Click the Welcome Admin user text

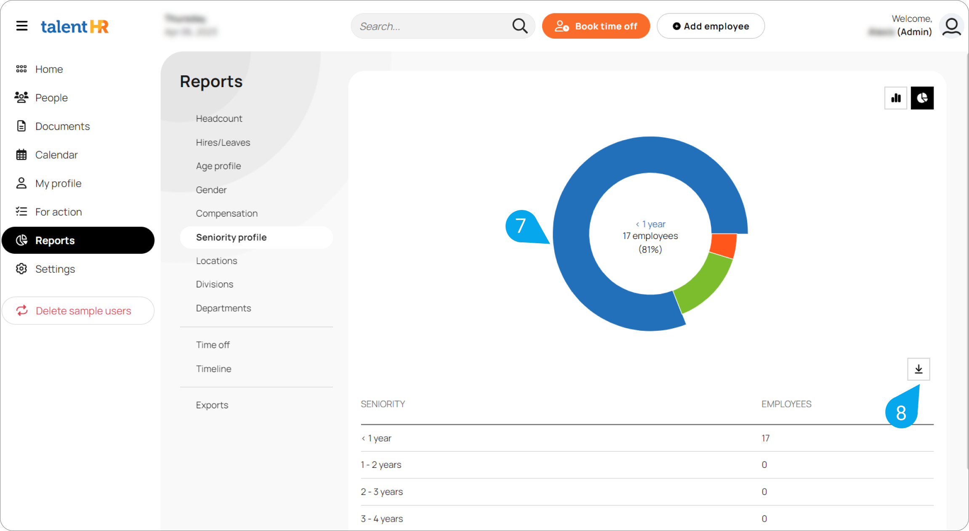[x=900, y=25]
